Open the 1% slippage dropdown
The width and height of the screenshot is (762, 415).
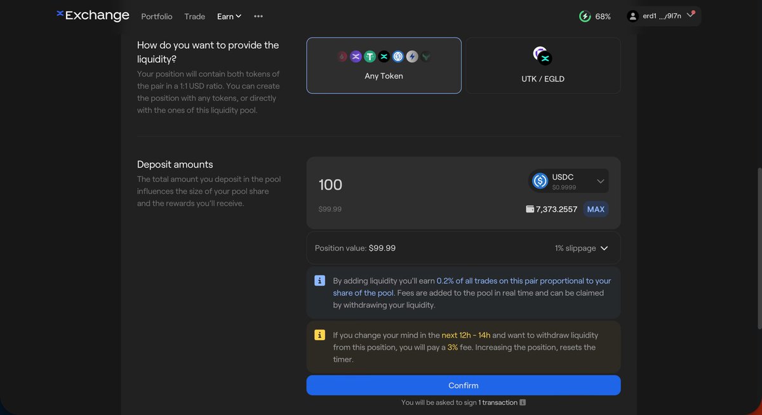click(x=582, y=248)
